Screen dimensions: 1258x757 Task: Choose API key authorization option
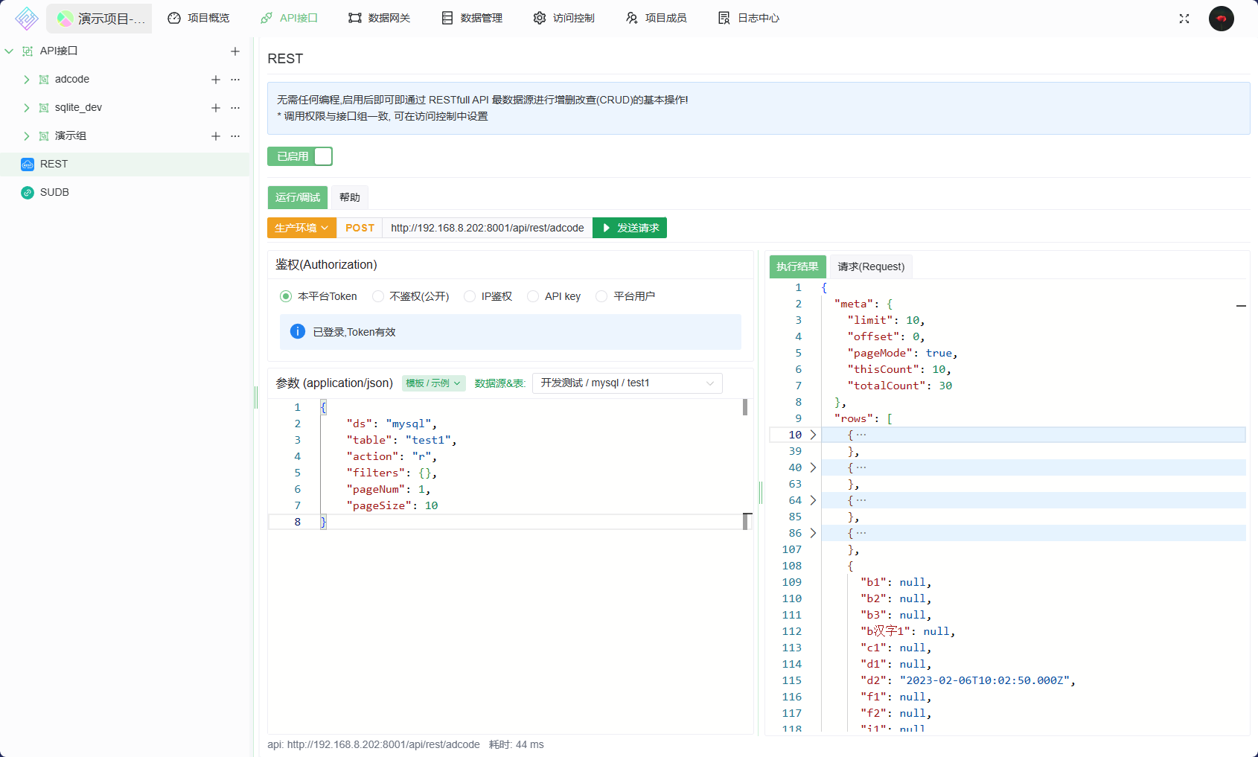pos(533,296)
